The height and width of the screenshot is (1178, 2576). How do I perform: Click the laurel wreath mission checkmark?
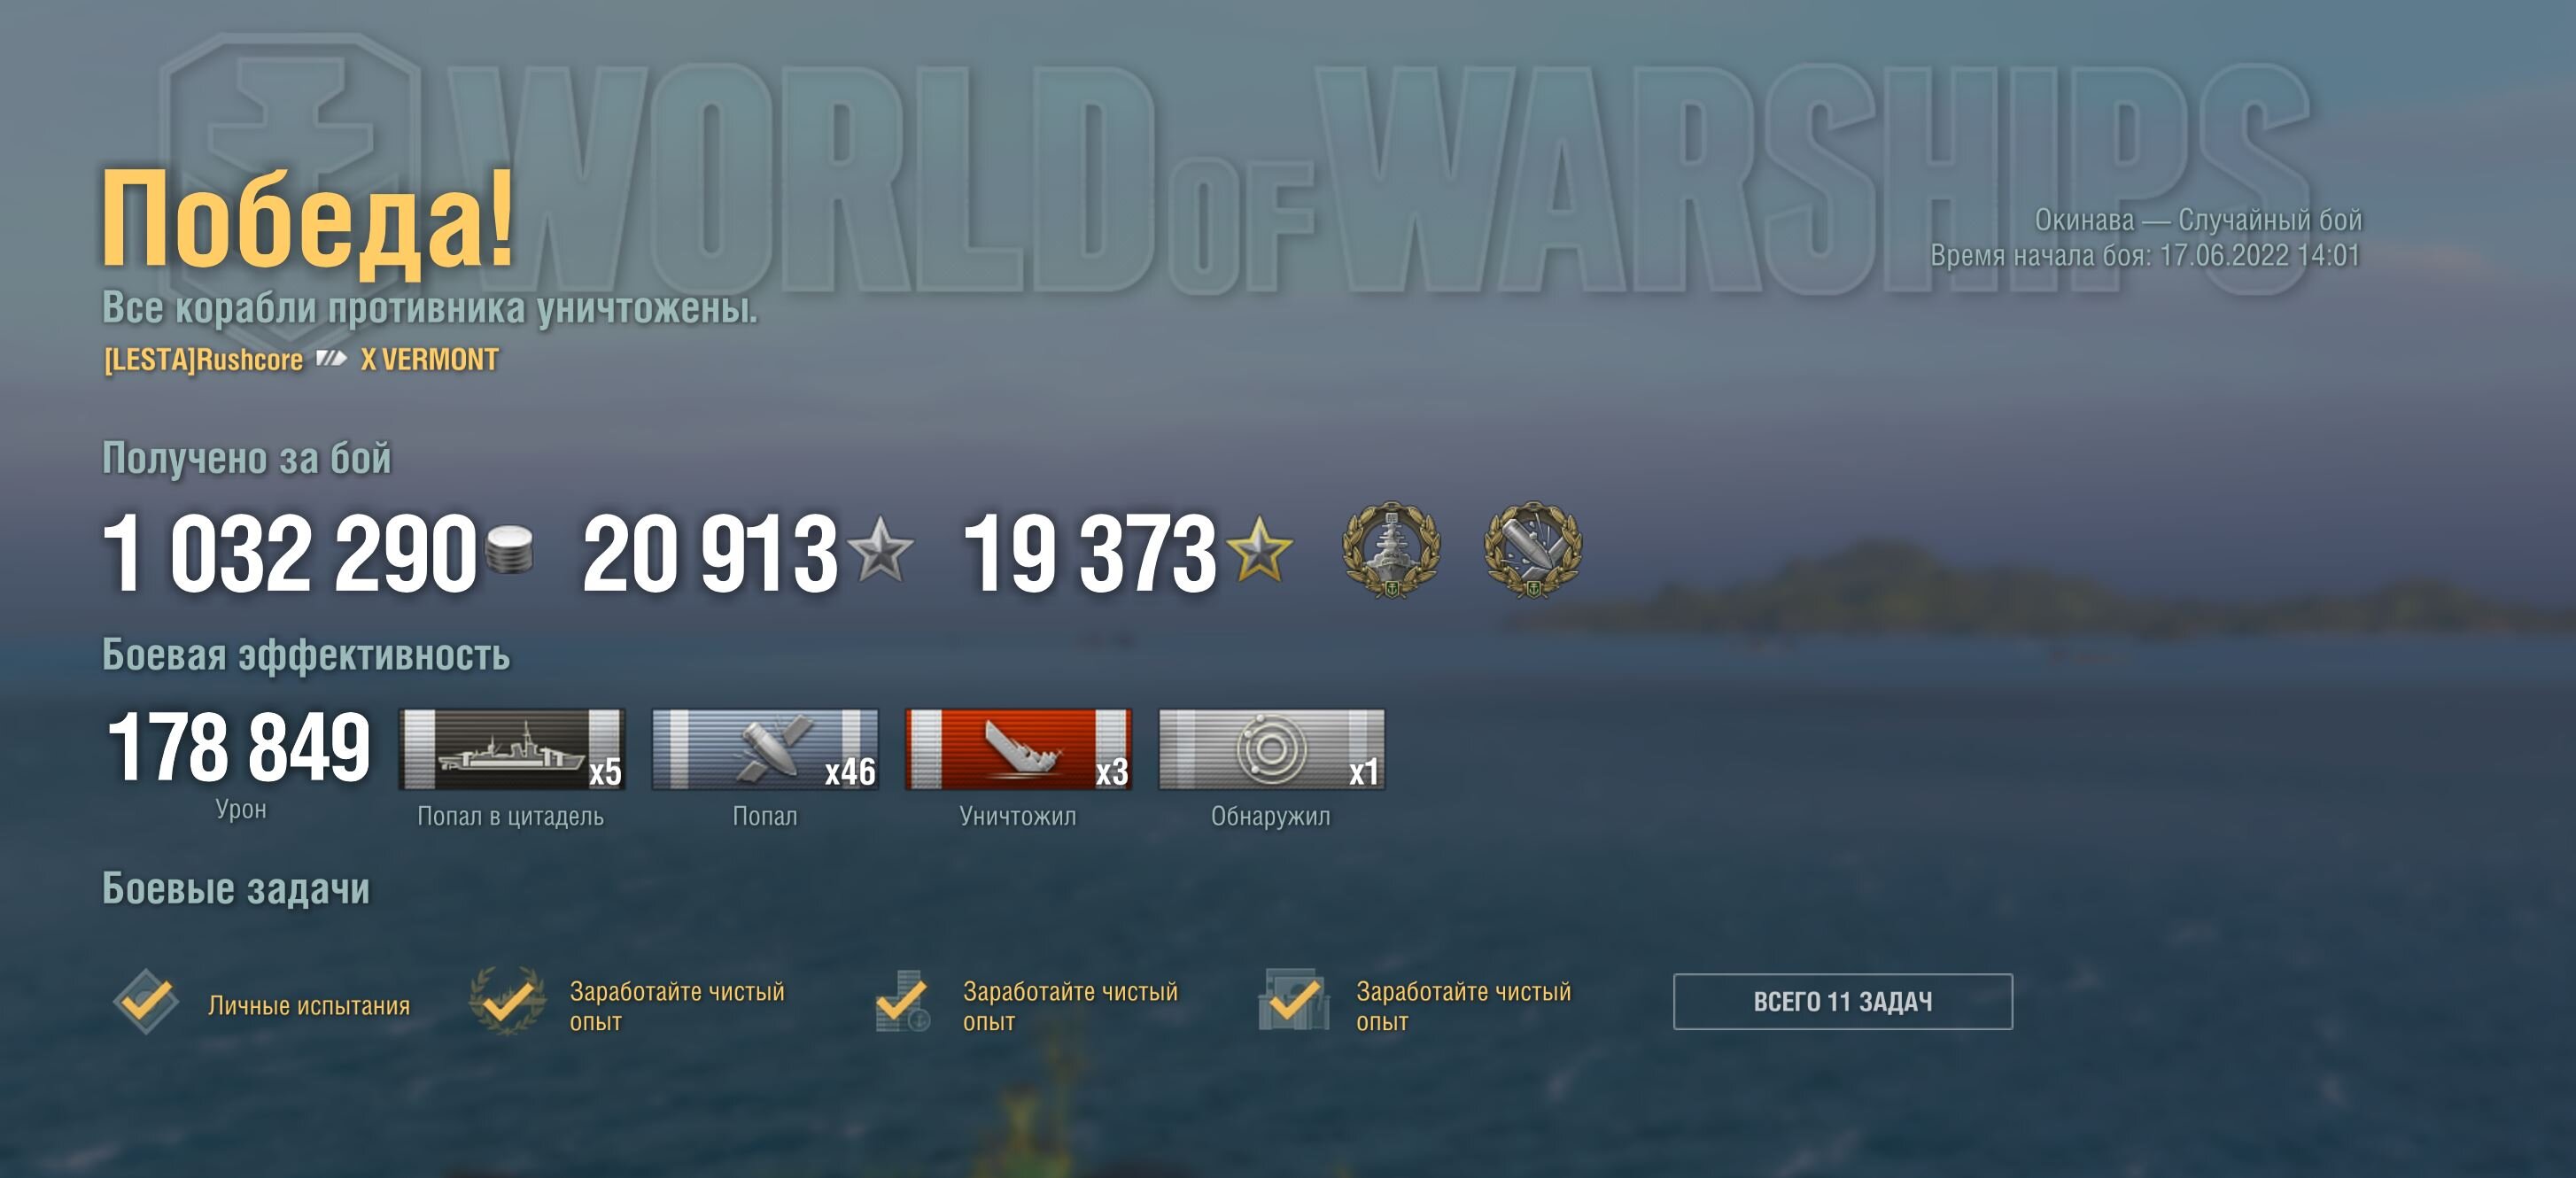pos(508,1001)
